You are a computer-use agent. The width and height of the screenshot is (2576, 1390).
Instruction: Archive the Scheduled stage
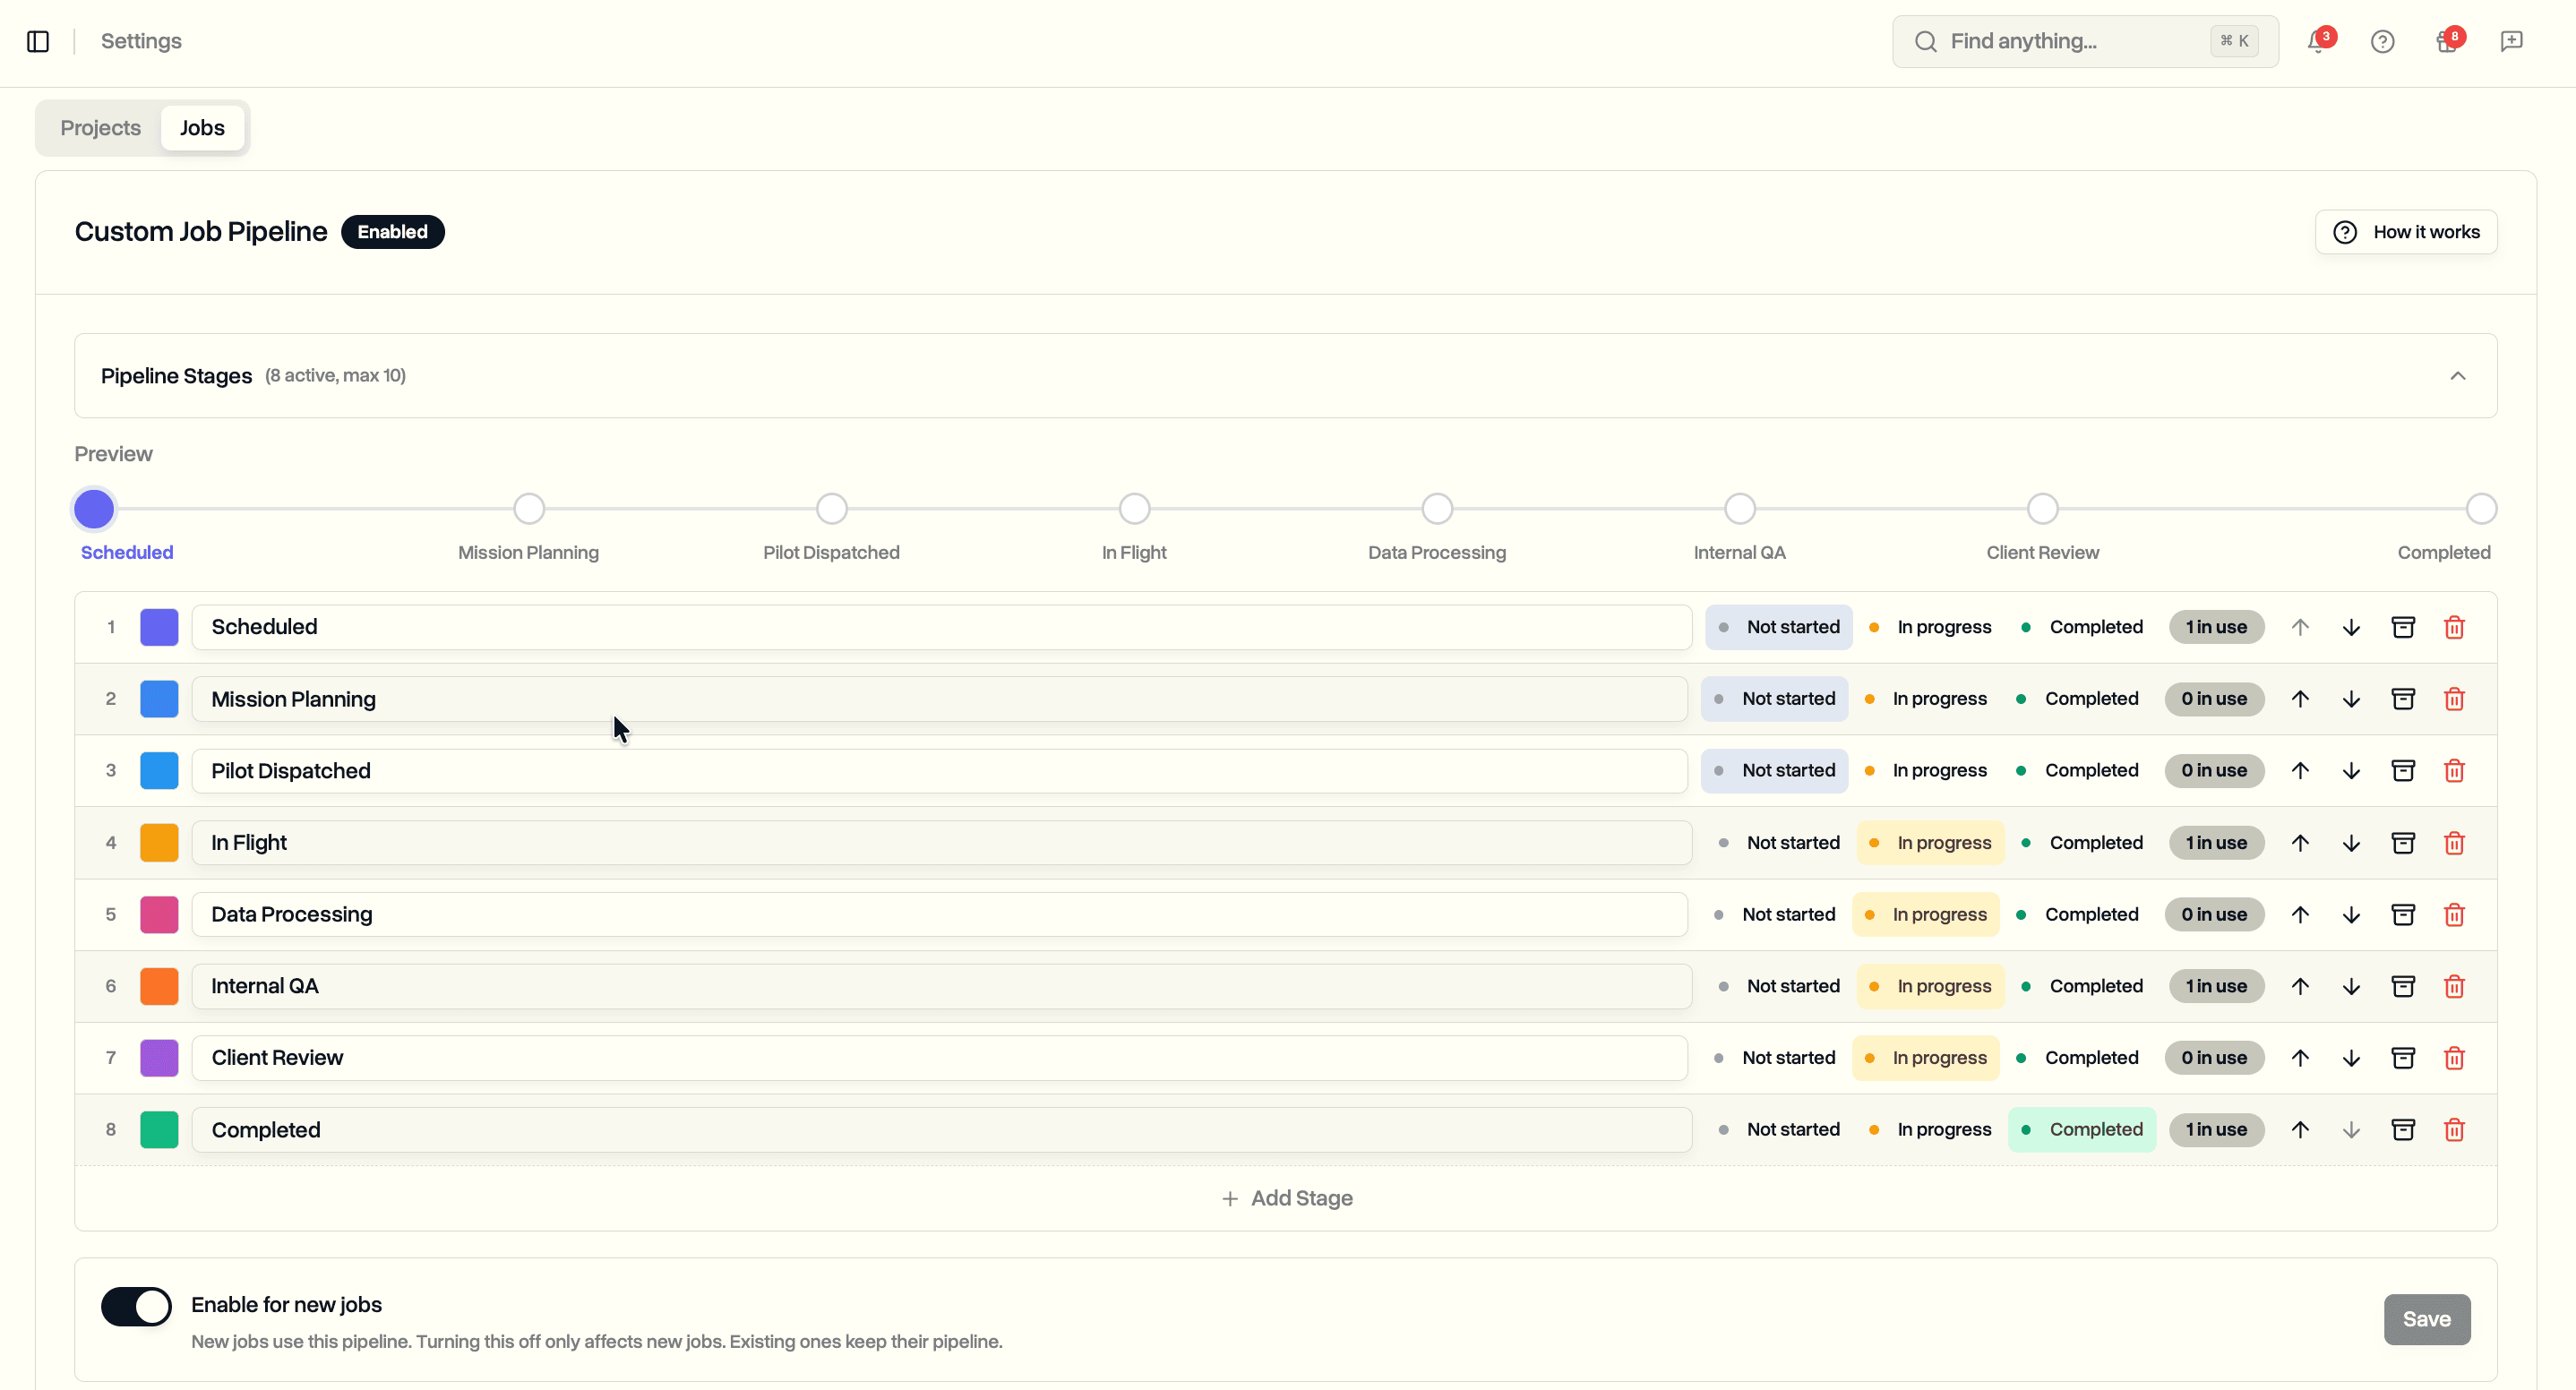pyautogui.click(x=2403, y=627)
